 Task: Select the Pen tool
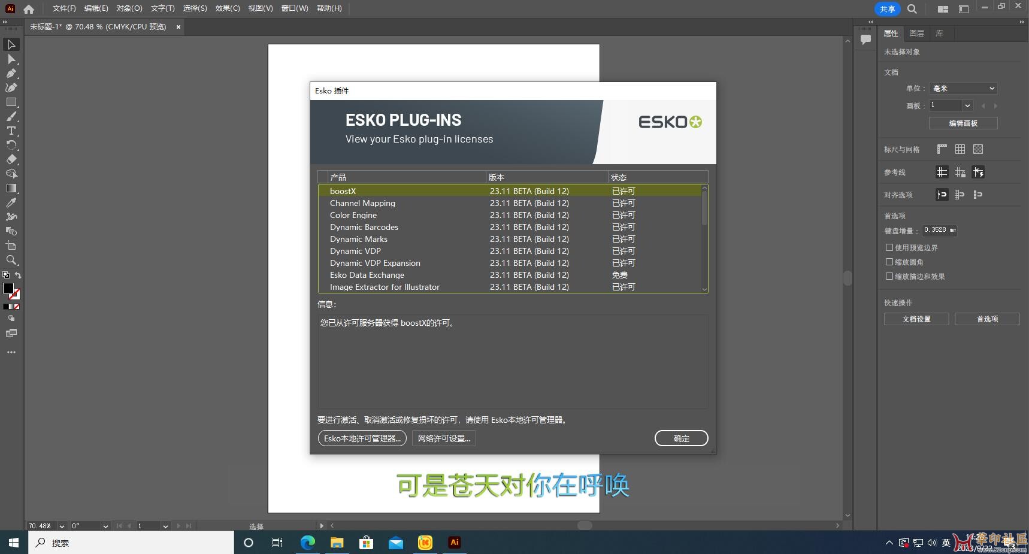[x=11, y=74]
